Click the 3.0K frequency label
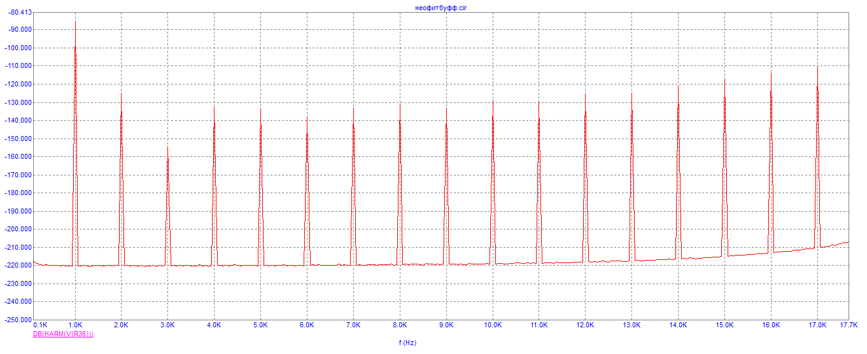The image size is (867, 354). tap(167, 325)
